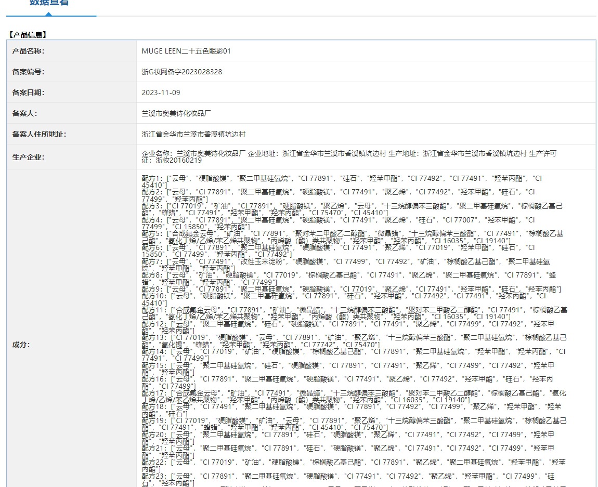Click the date 2023-11-09

coord(161,93)
